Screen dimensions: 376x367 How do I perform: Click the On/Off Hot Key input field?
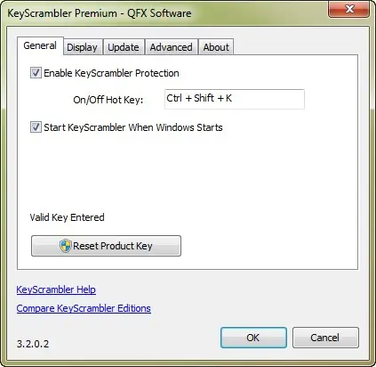(235, 99)
